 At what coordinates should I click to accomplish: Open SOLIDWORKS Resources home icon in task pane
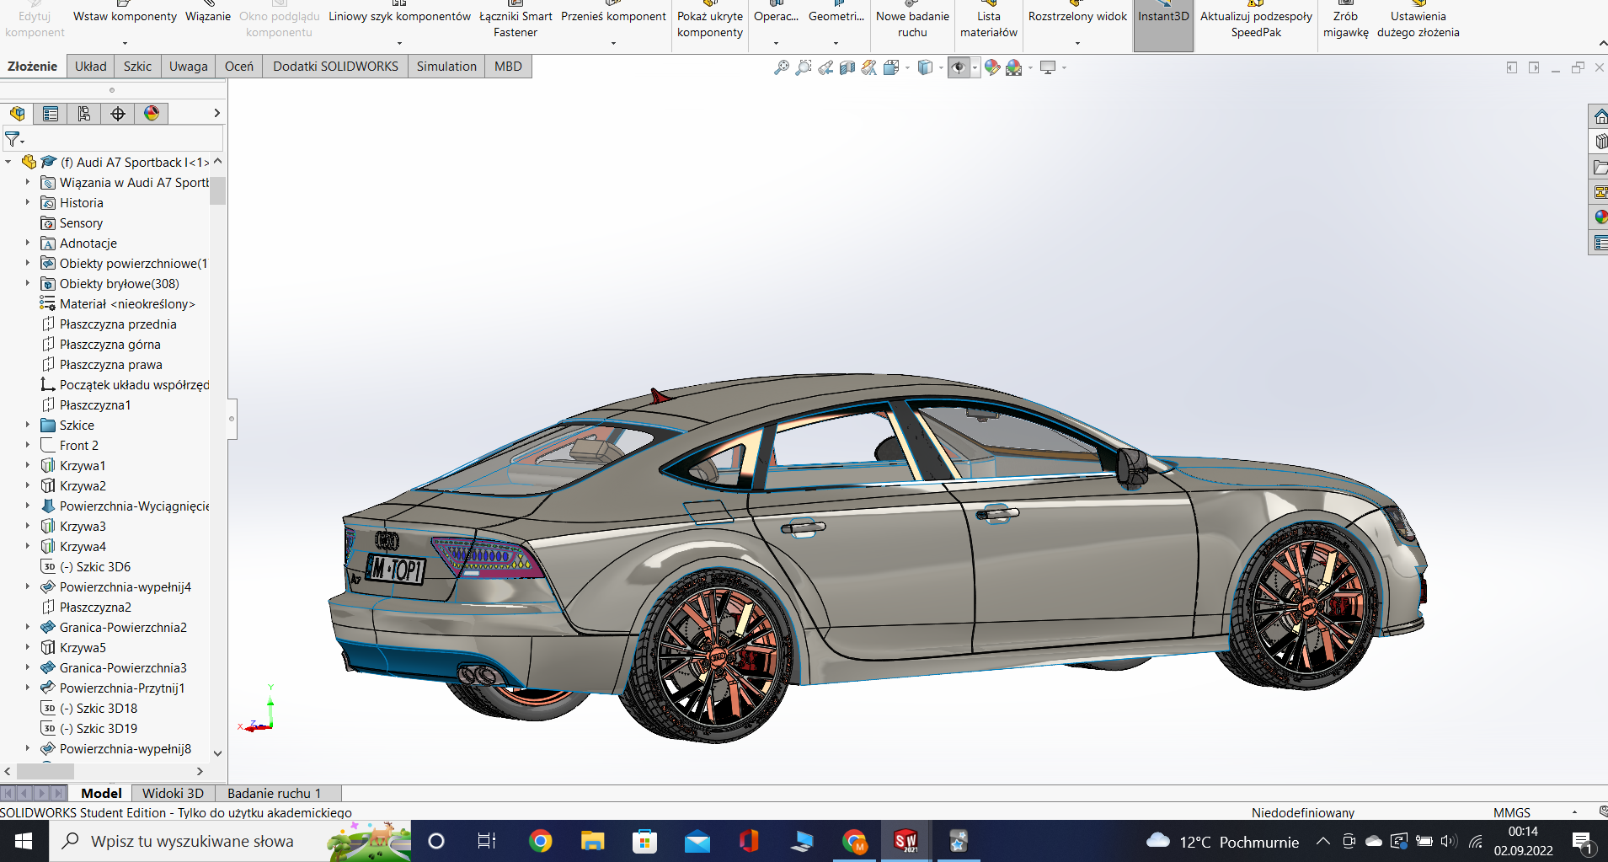point(1600,116)
